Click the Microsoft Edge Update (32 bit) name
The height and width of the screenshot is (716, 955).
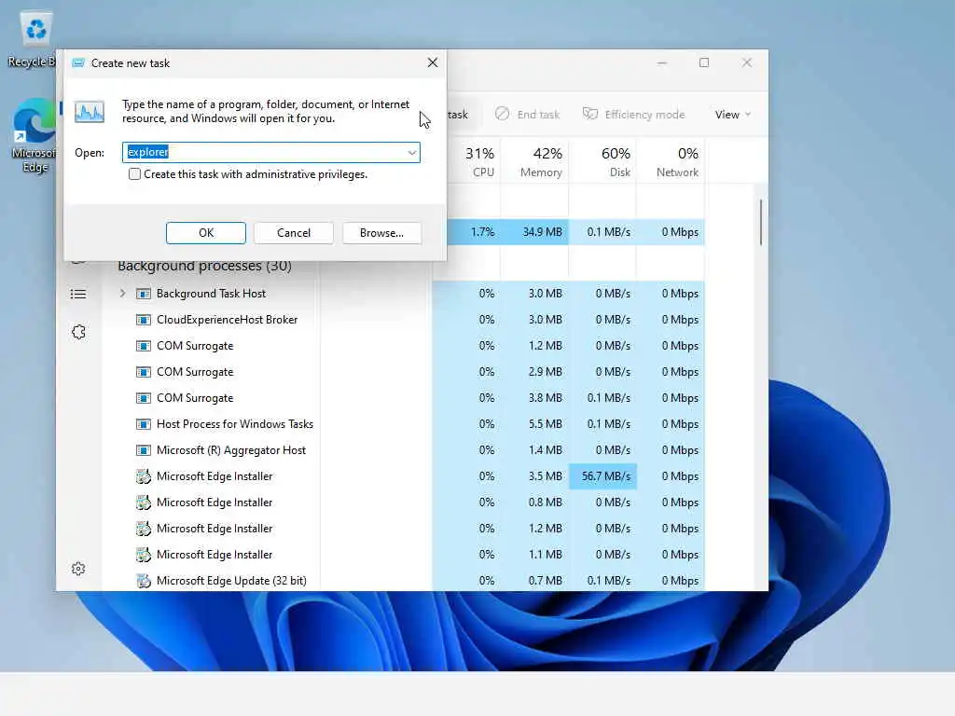tap(231, 581)
